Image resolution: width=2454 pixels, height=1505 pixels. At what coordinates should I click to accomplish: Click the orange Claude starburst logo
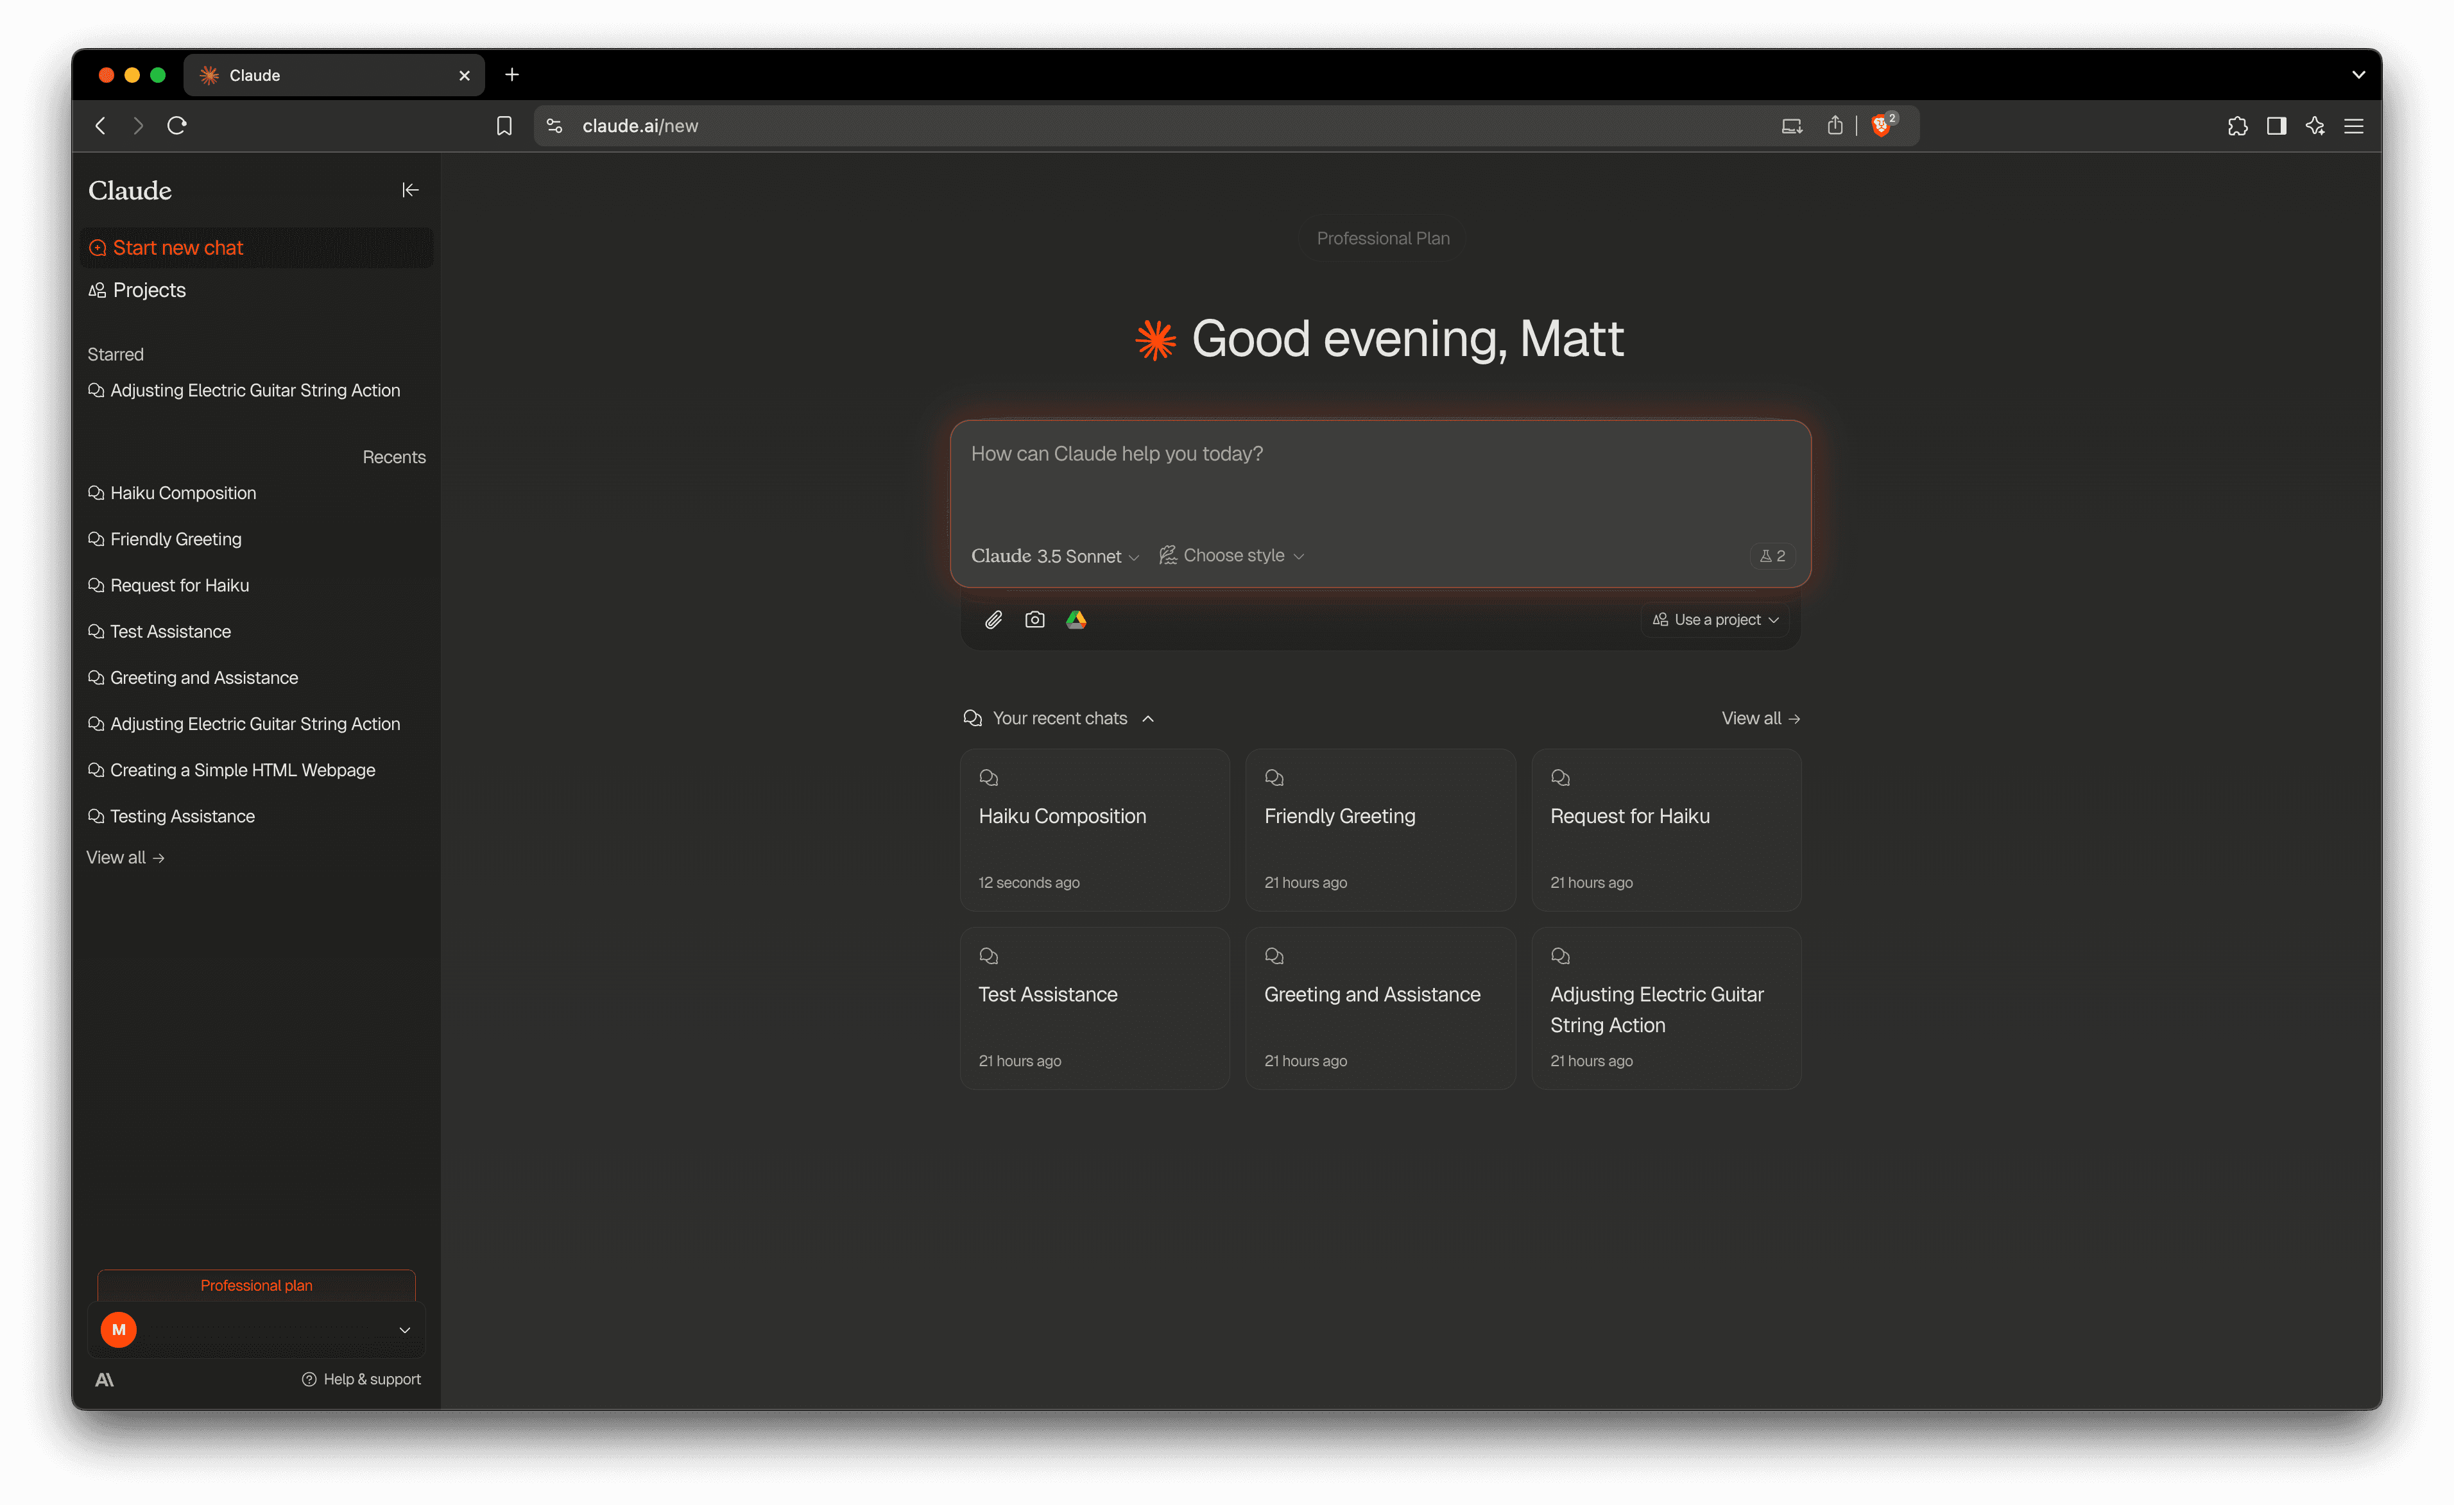[x=1156, y=339]
